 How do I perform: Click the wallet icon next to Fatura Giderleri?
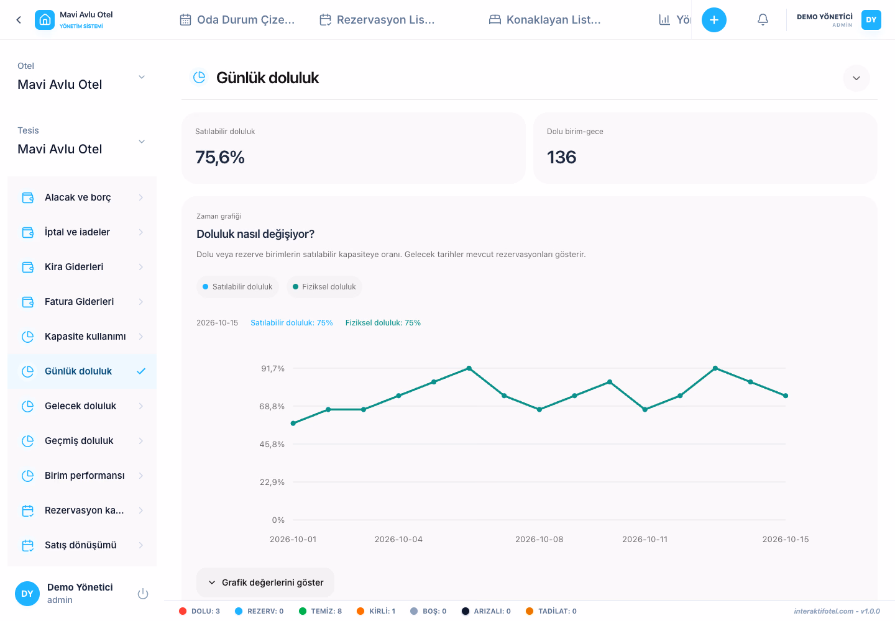click(28, 302)
